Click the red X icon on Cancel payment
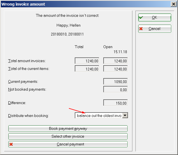This screenshot has width=178, height=155. 11,144
